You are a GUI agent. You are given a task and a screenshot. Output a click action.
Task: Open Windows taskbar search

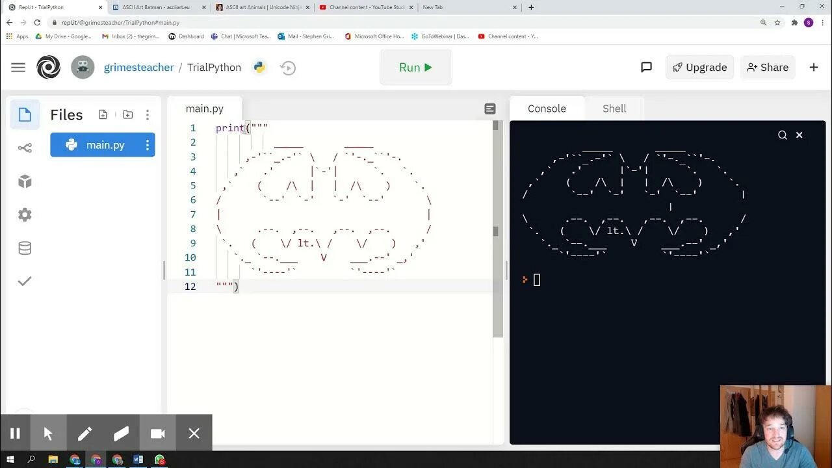[31, 460]
